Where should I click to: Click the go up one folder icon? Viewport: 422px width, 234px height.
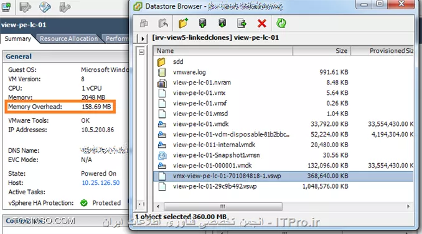point(163,24)
